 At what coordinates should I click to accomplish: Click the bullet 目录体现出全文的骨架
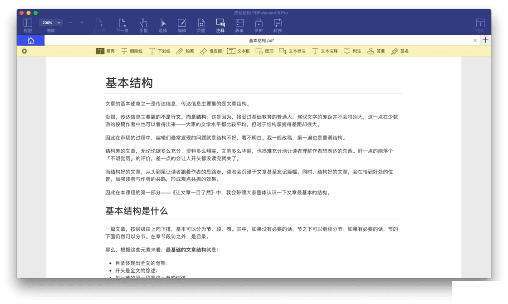(x=141, y=263)
